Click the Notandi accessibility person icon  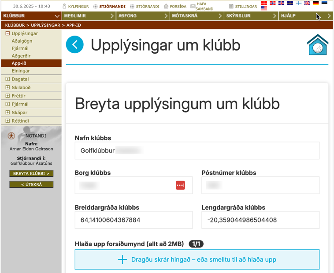(11, 136)
